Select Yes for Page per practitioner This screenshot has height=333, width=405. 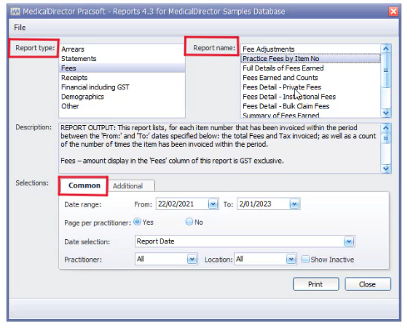coord(137,222)
